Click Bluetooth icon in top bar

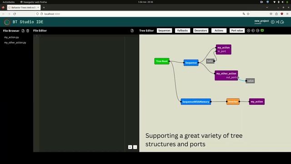pyautogui.click(x=279, y=2)
